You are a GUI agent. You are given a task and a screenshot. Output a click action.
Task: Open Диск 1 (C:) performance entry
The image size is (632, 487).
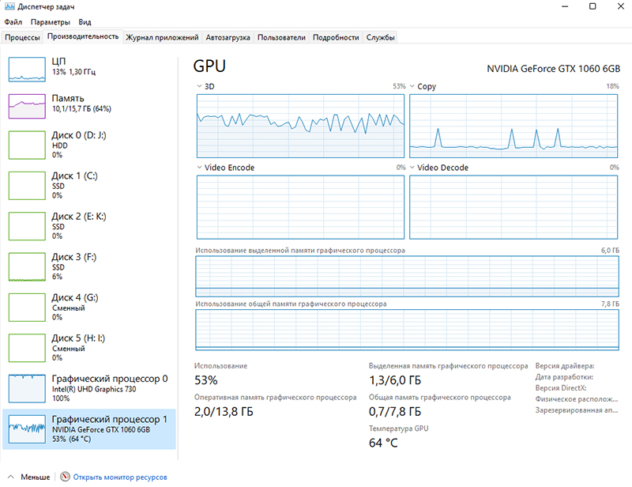tap(89, 186)
